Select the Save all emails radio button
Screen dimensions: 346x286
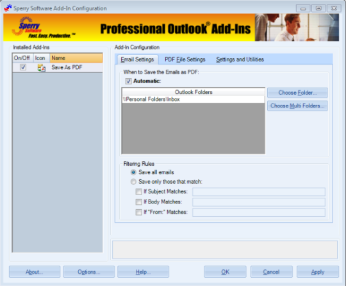point(133,172)
